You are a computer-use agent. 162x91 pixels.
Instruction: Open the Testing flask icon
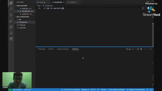coord(11,33)
